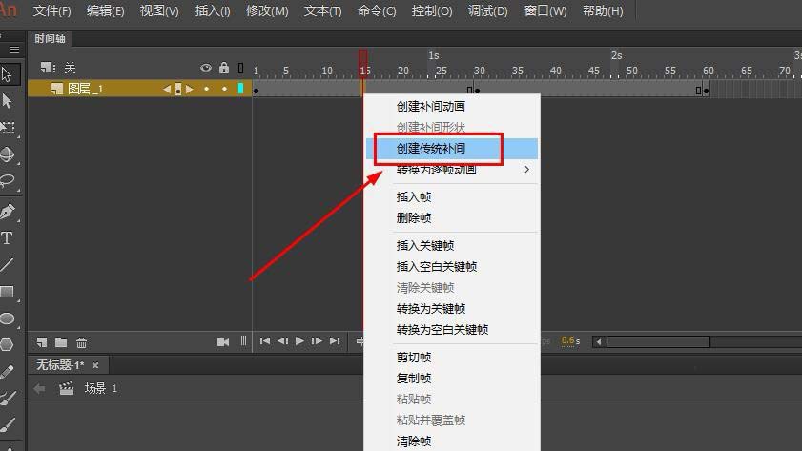Switch to the 时间轴 panel tab
802x451 pixels.
(x=51, y=38)
